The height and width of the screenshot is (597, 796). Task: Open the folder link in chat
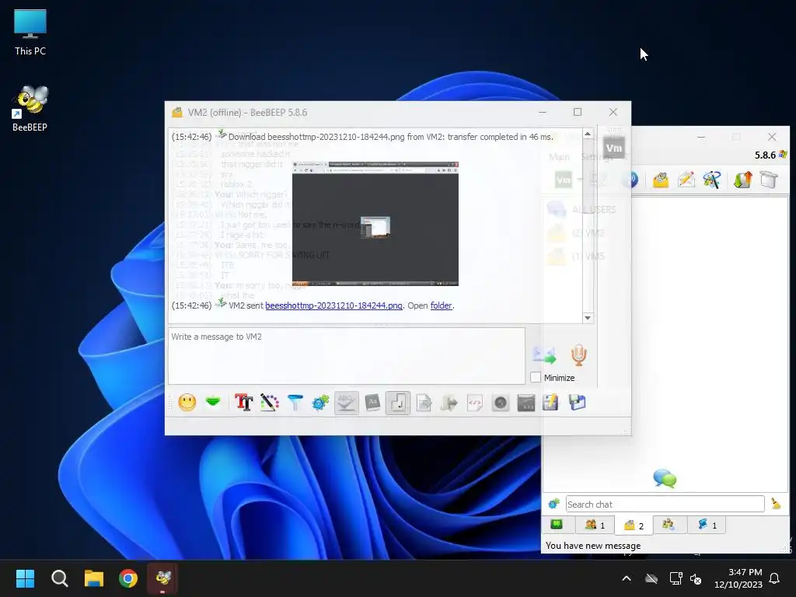442,305
